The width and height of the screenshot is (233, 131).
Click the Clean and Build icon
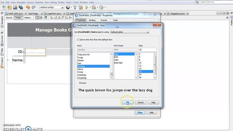coord(81,7)
